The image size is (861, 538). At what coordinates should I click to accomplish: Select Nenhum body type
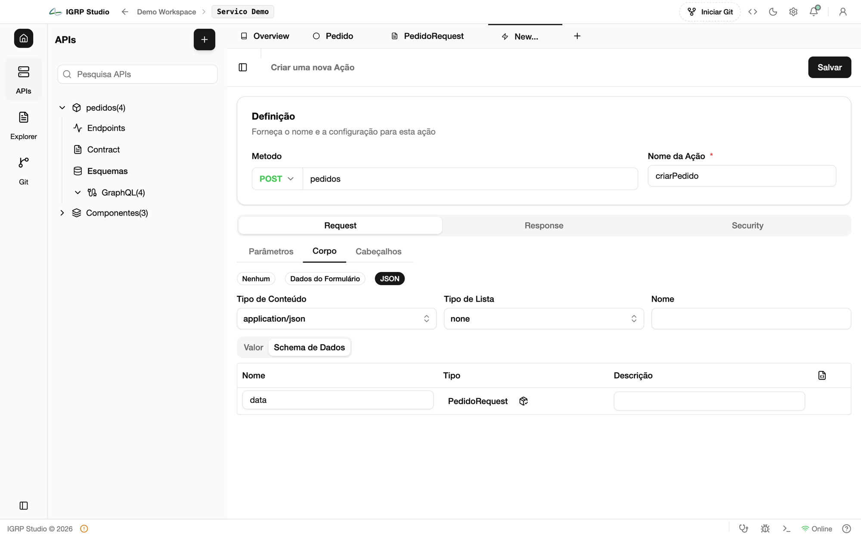[x=256, y=279]
